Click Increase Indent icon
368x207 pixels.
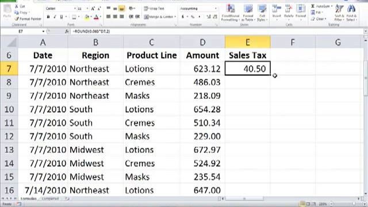coord(137,17)
